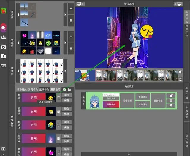
Task: Add a new item to 道具库 with plus
Action: pos(71,9)
